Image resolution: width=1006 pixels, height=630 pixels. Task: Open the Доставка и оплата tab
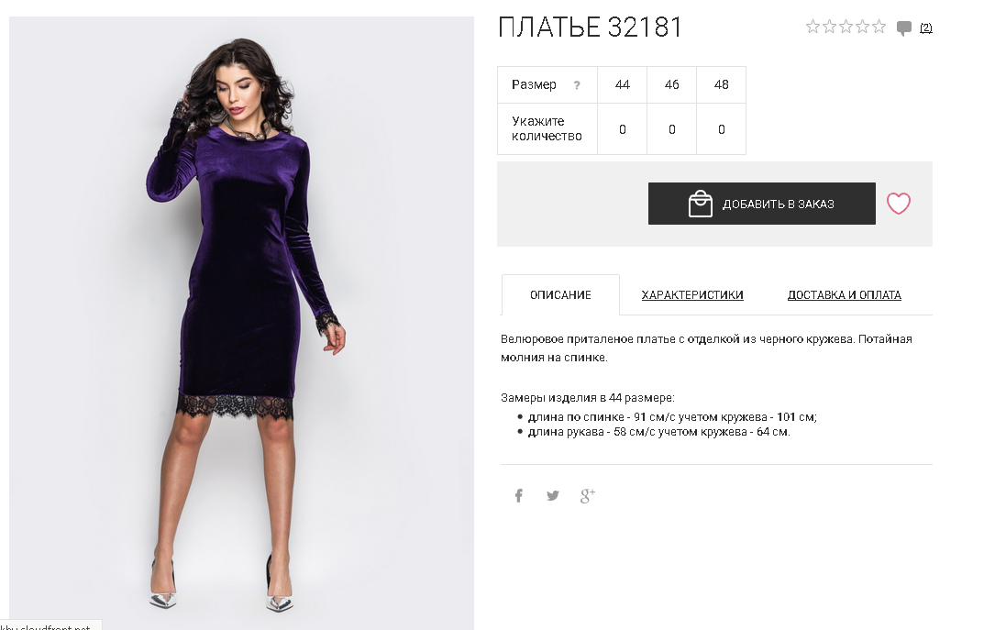click(845, 295)
